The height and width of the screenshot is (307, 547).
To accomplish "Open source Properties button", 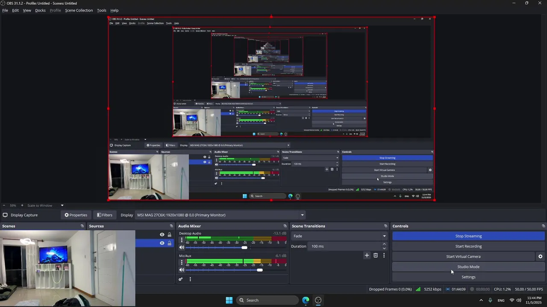I will click(x=76, y=215).
